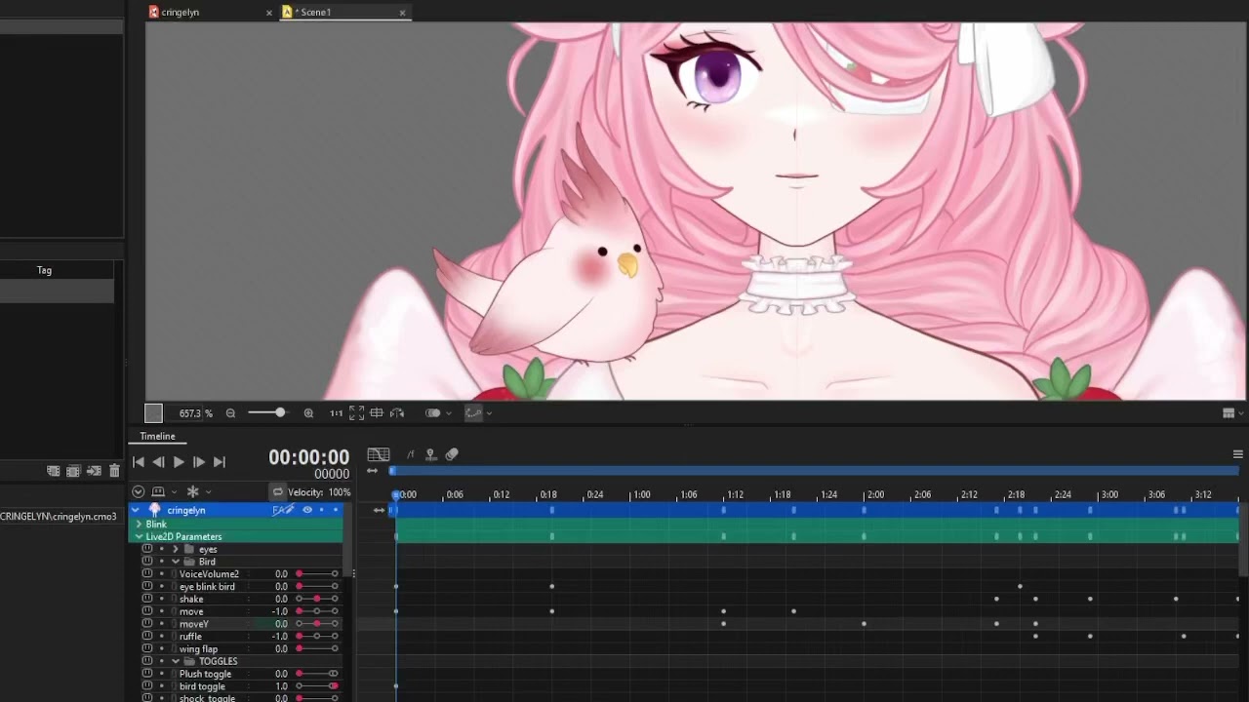1249x702 pixels.
Task: Click the FA icon on the cringelyn track
Action: [283, 510]
